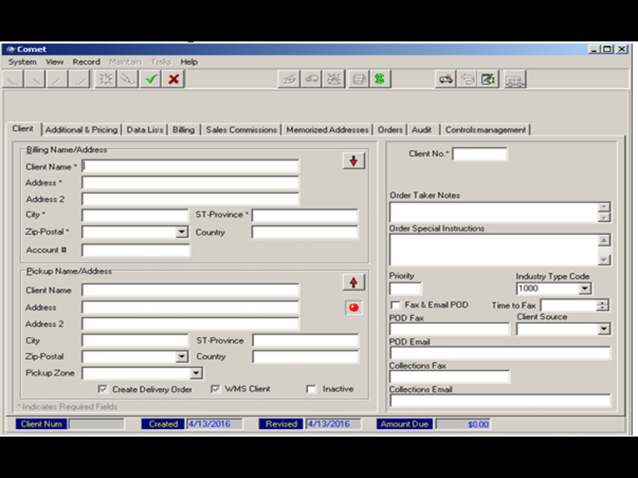This screenshot has width=638, height=478.
Task: Click the starburst new record toolbar icon
Action: 105,79
